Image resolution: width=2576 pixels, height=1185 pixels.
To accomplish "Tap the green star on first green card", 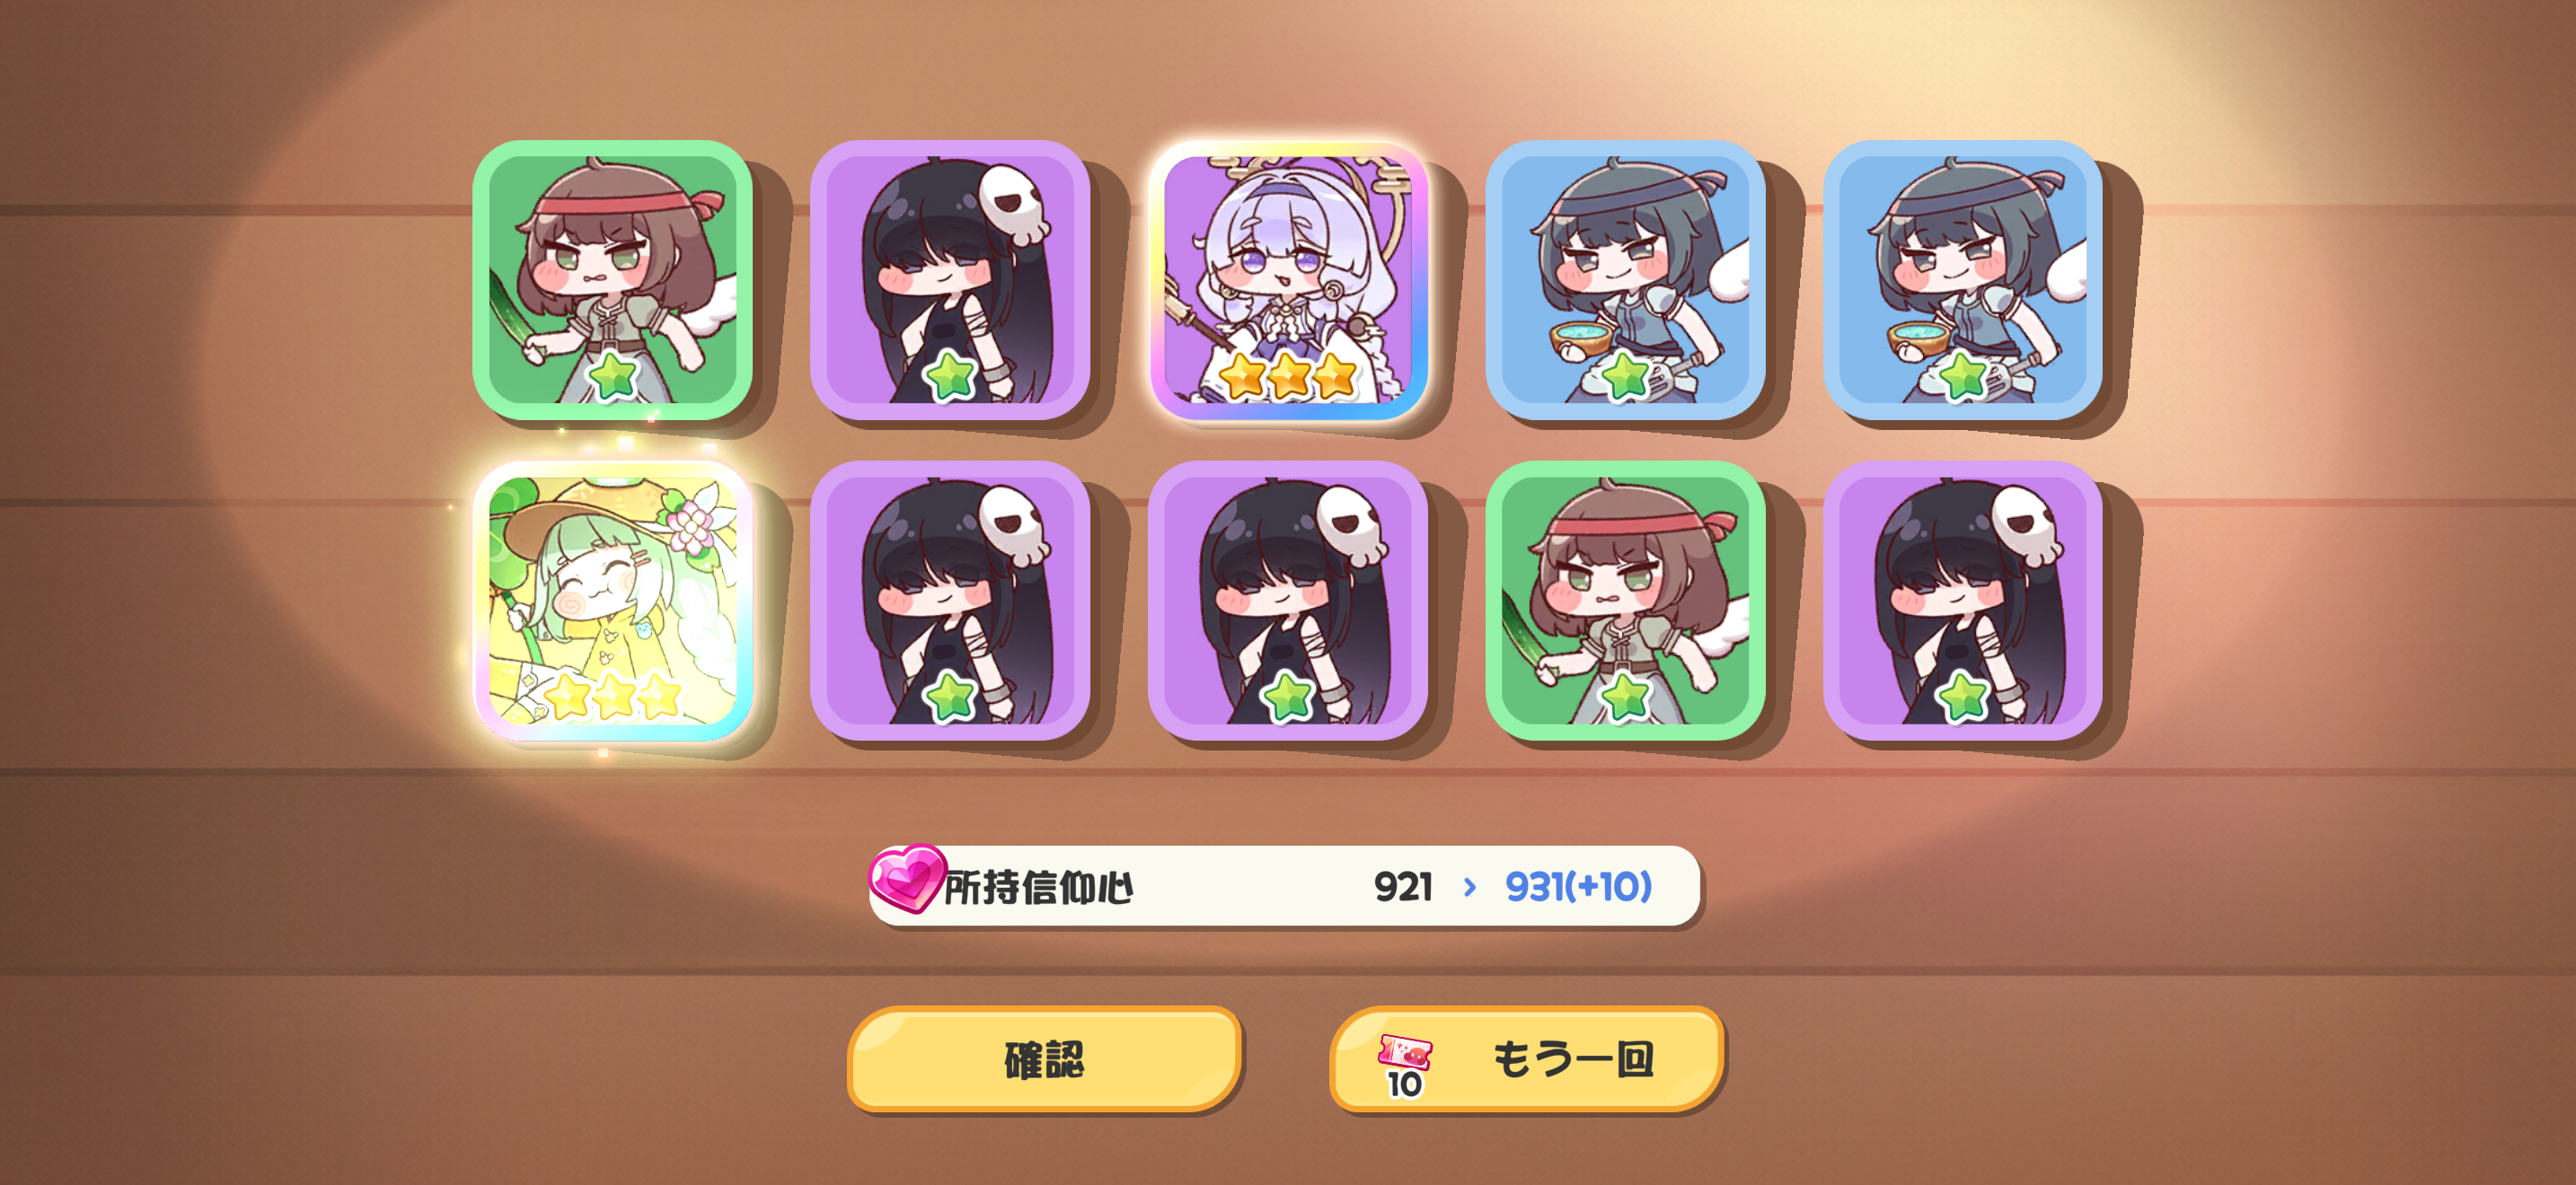I will click(613, 375).
